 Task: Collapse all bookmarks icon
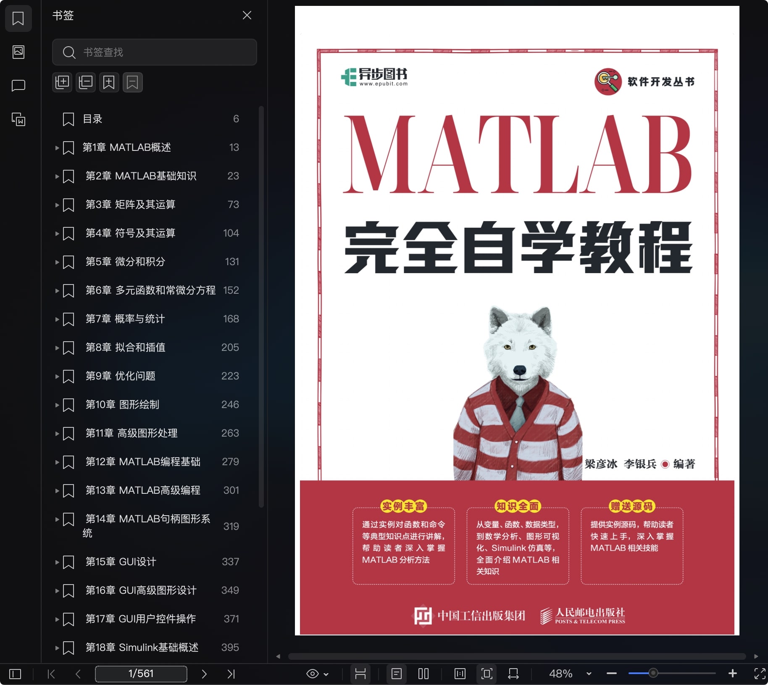pos(86,82)
